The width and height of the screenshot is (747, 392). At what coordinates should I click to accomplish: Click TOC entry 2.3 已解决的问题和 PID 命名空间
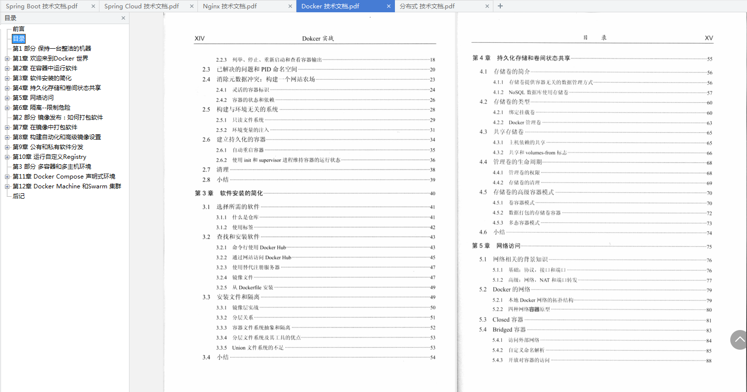(319, 69)
